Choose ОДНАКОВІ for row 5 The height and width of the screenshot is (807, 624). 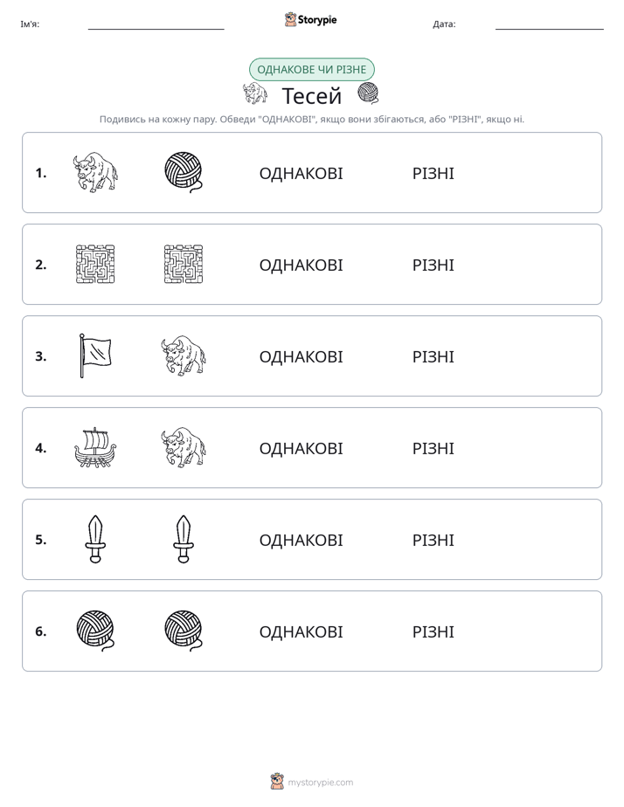coord(301,540)
